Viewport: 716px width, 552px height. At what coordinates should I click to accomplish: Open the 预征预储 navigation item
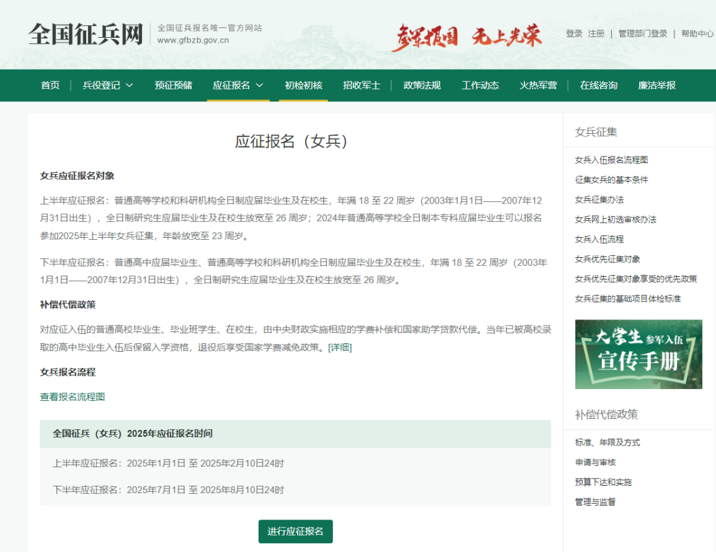tap(173, 85)
